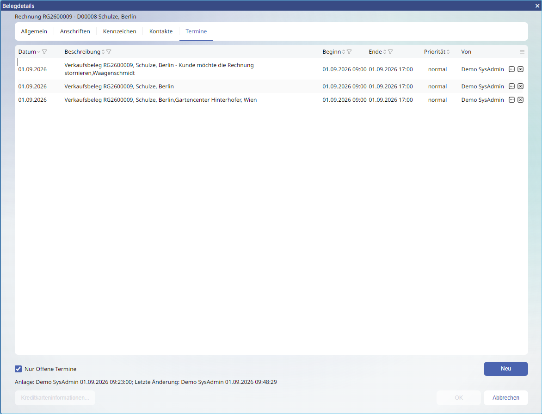Open the Ende column filter icon
Image resolution: width=542 pixels, height=414 pixels.
(390, 52)
